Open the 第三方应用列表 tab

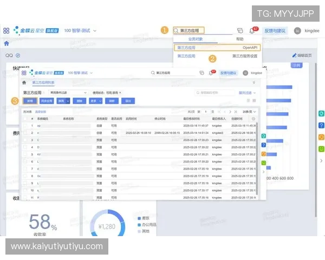click(x=43, y=82)
